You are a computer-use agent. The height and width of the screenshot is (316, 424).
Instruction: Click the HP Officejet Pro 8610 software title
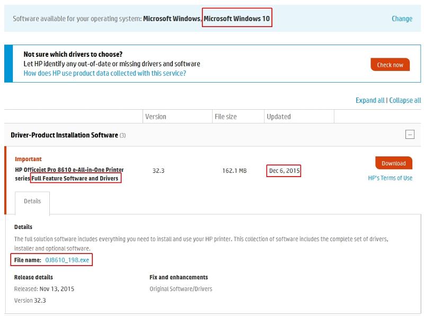tap(69, 174)
